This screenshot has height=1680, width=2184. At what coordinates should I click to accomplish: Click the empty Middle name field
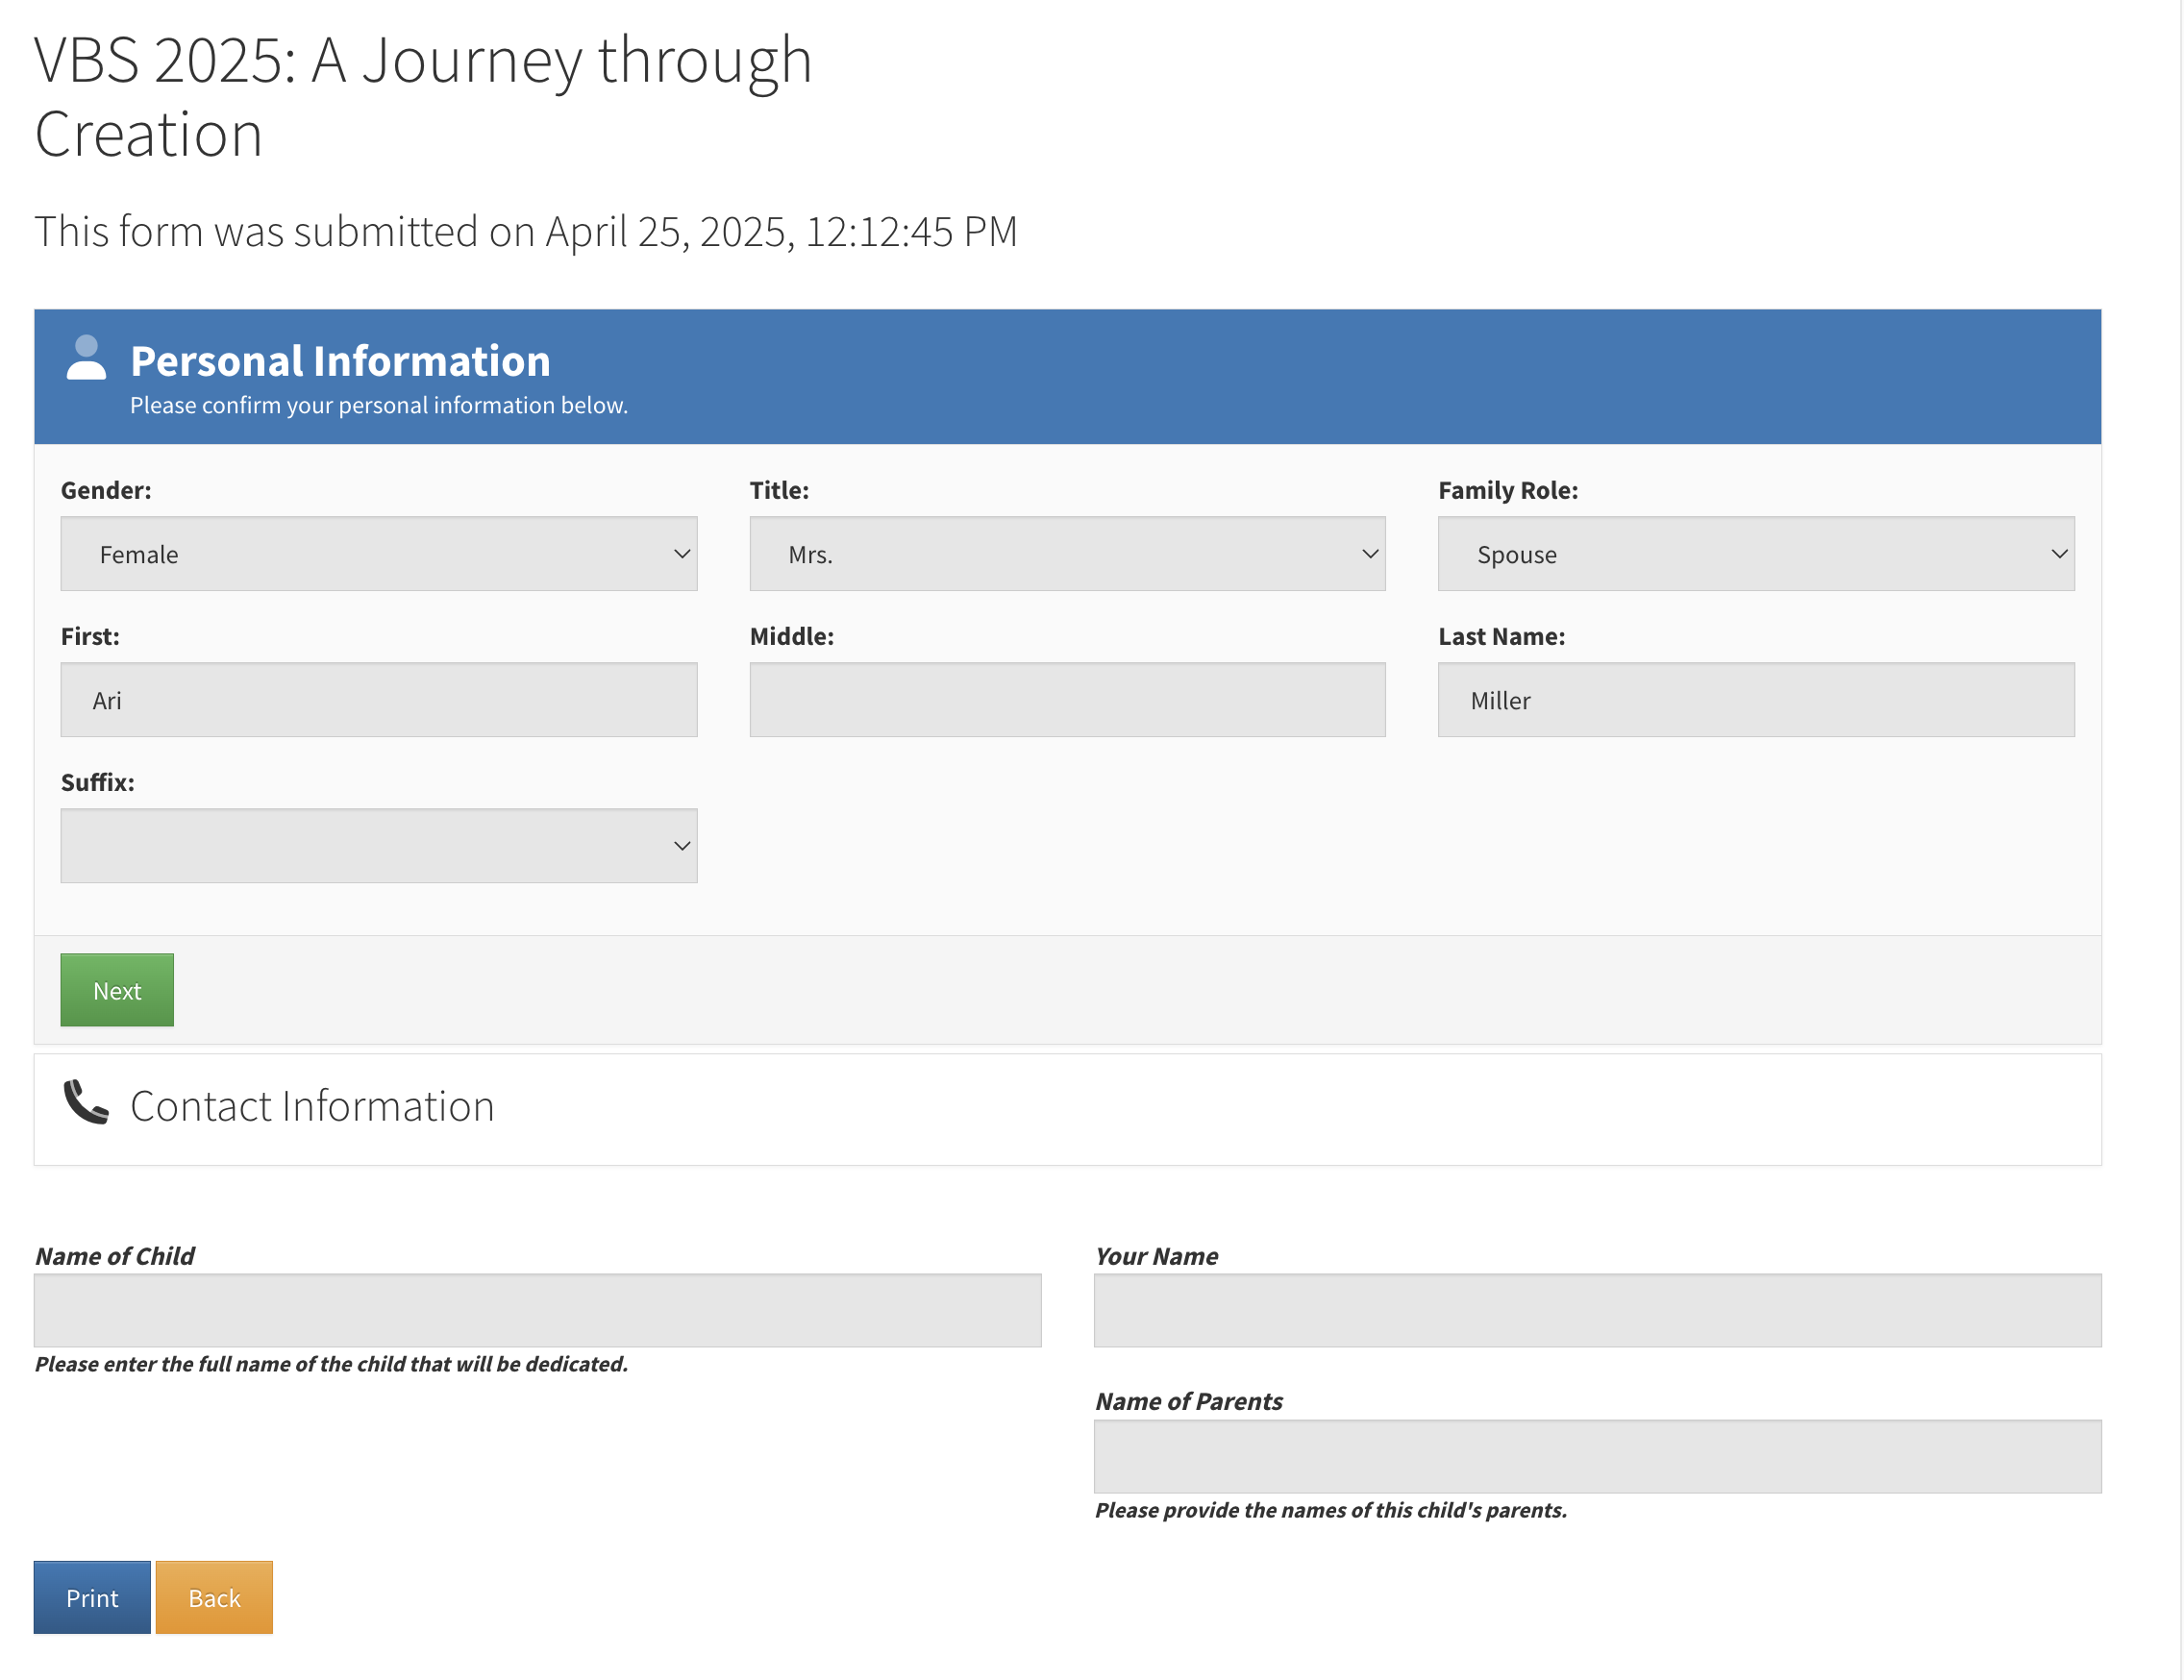click(x=1067, y=700)
